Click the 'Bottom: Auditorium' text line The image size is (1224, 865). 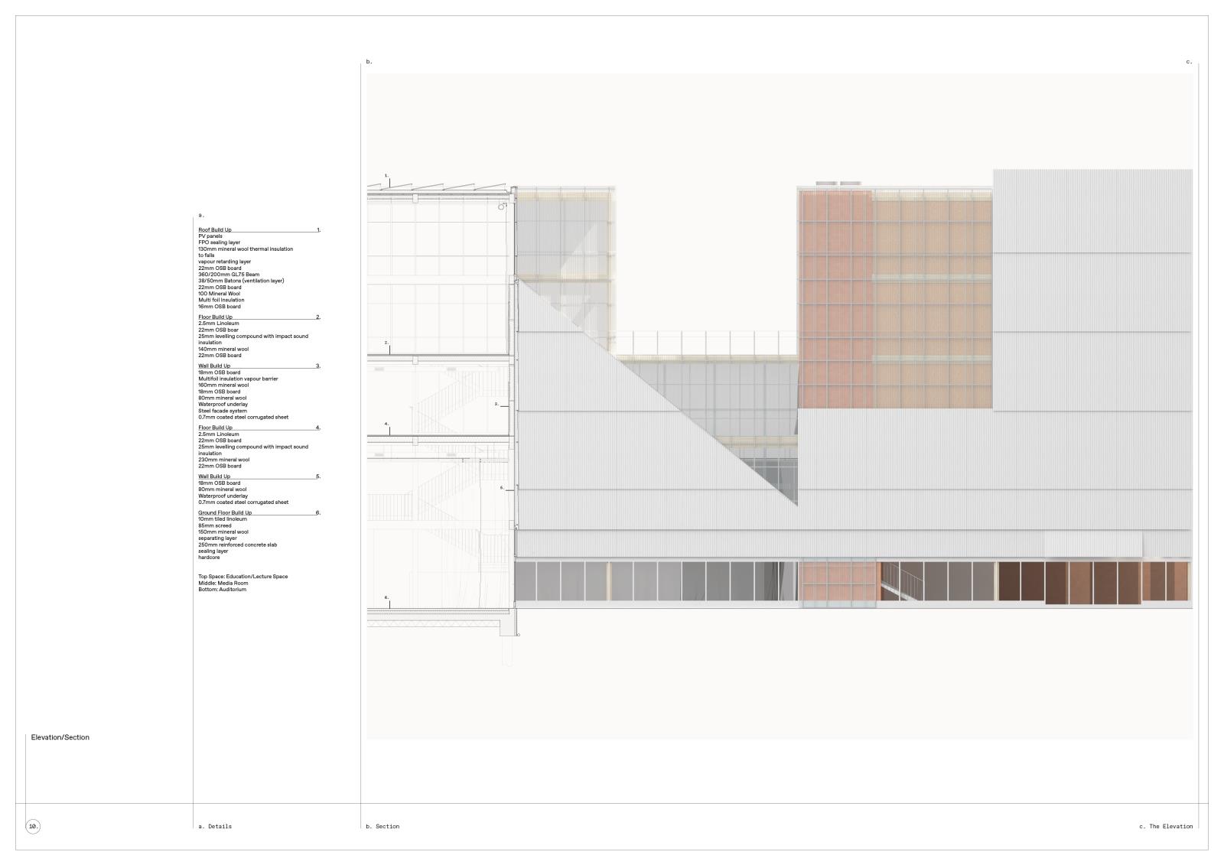(222, 590)
